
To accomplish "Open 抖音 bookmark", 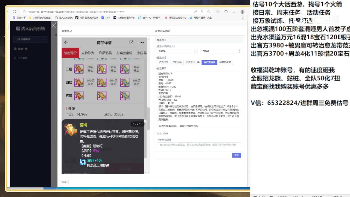I will [86, 18].
